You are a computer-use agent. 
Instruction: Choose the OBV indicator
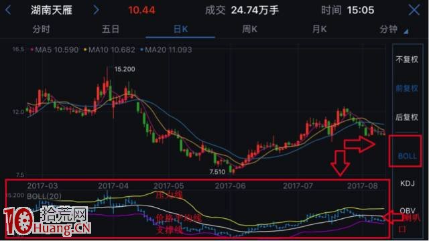(408, 210)
